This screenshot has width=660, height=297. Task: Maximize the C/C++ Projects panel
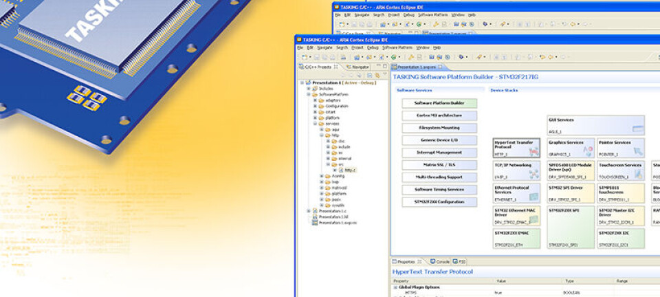click(x=385, y=67)
